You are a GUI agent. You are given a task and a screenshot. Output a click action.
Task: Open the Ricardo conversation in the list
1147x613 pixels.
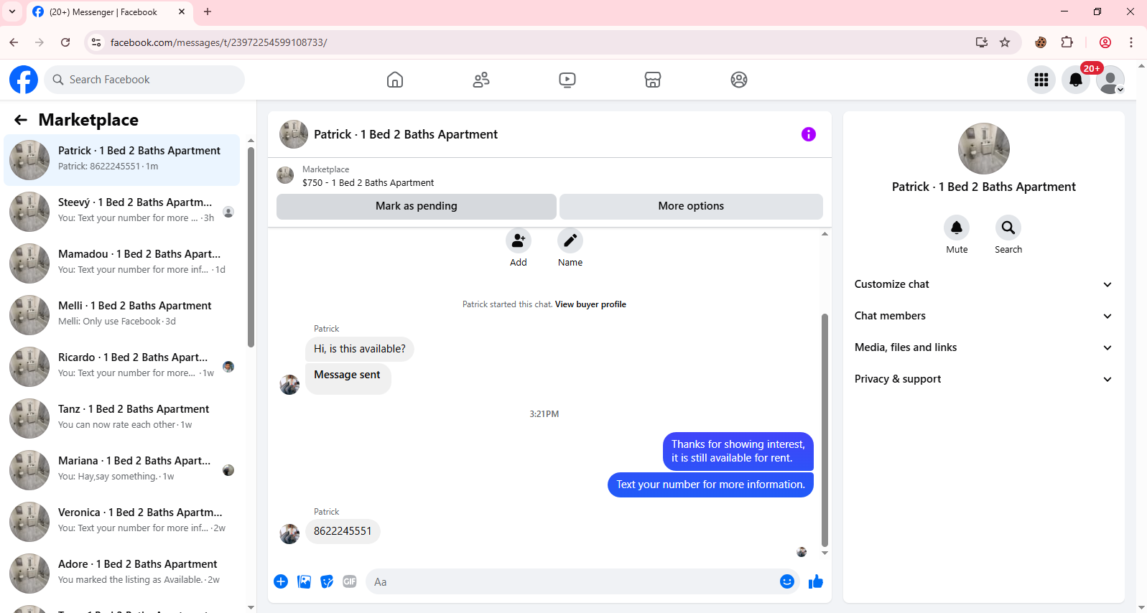pyautogui.click(x=122, y=366)
